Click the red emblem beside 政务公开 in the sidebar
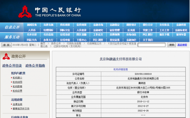The height and width of the screenshot is (118, 190). coord(6,56)
